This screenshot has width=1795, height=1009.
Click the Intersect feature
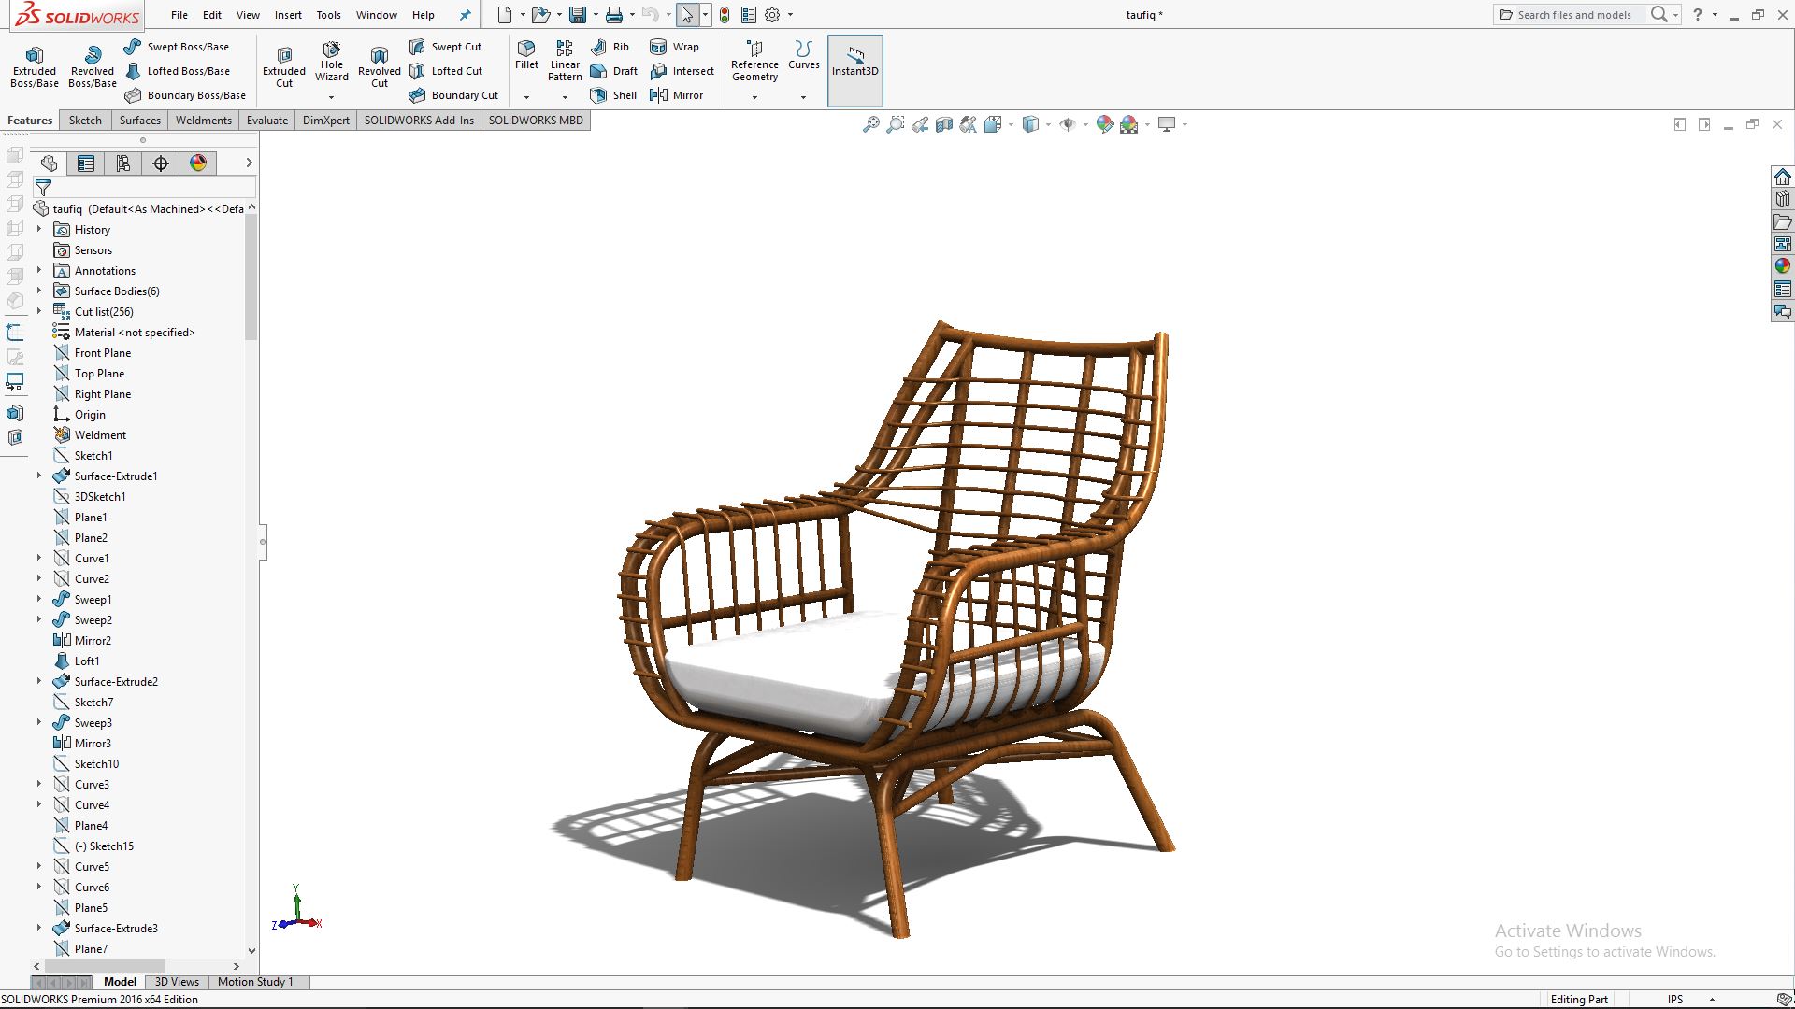click(682, 71)
